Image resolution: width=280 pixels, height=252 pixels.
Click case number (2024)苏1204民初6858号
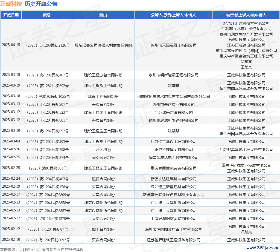coord(48,203)
